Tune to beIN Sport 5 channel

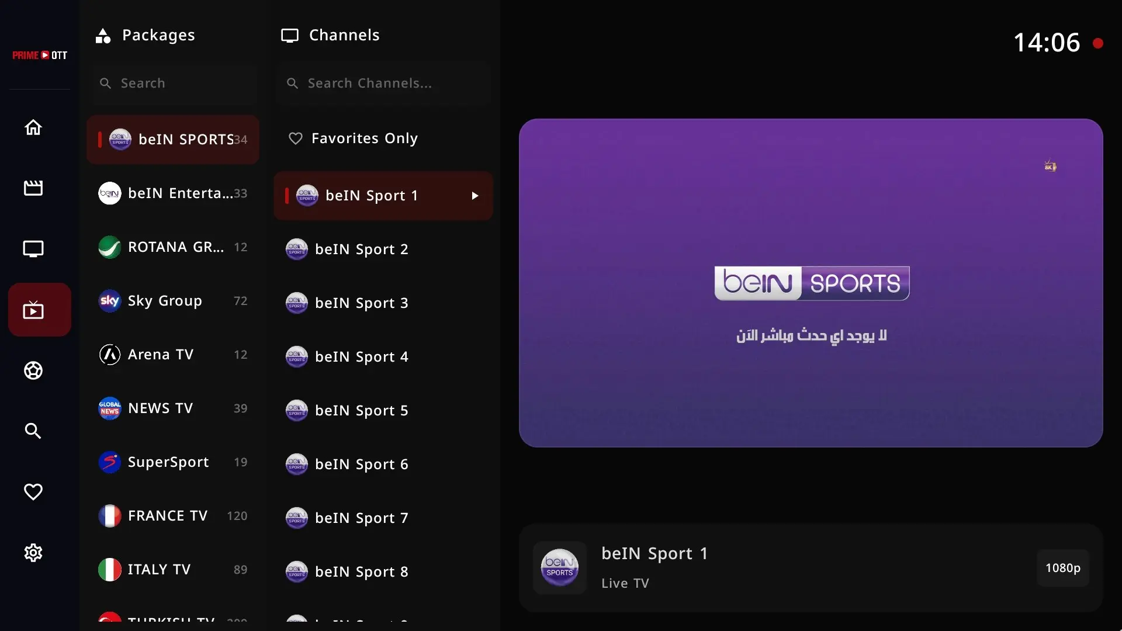383,411
